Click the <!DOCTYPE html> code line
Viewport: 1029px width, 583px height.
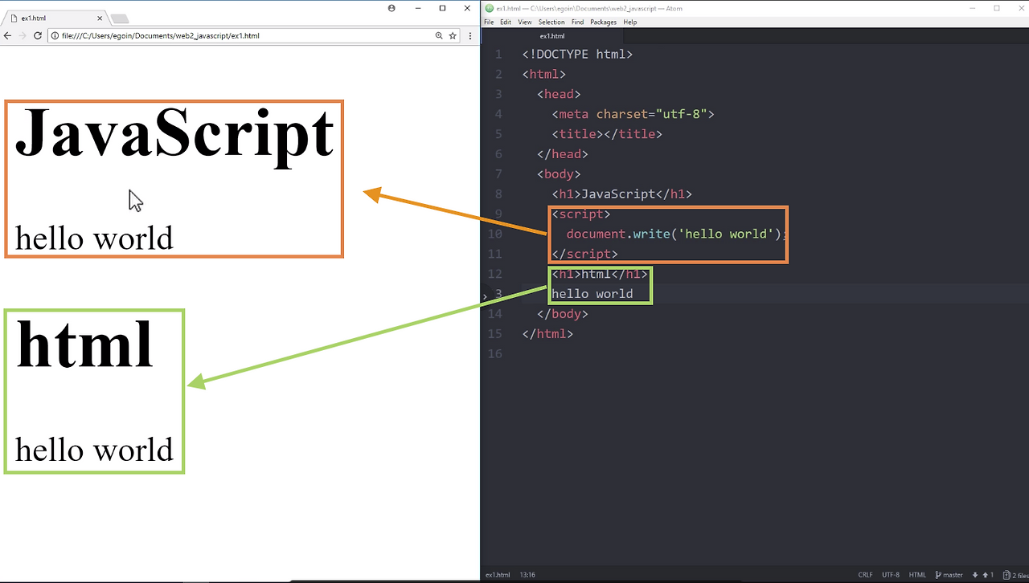pos(577,55)
